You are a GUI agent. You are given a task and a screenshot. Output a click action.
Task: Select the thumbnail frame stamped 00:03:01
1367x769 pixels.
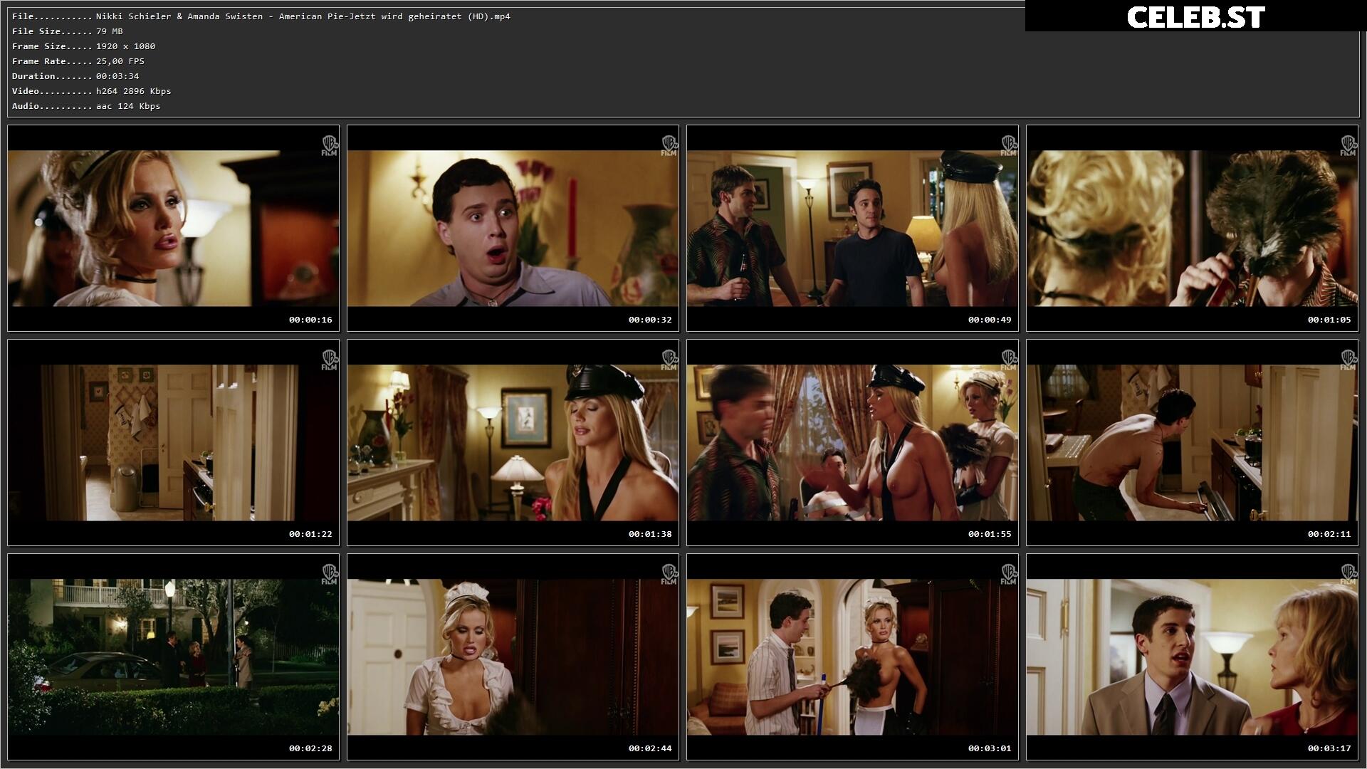pyautogui.click(x=852, y=657)
